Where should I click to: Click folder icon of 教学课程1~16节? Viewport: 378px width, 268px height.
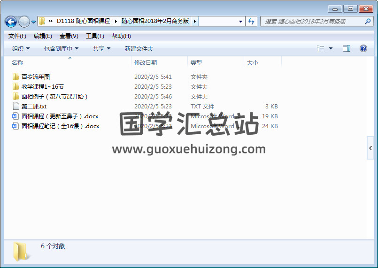15,86
